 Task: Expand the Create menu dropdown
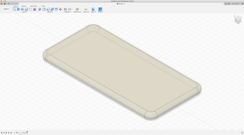pyautogui.click(x=24, y=12)
